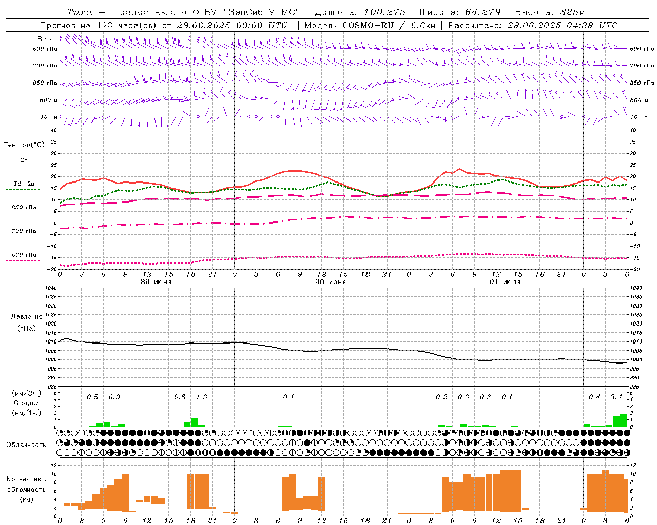Click the "Давление" pressure panel label
The width and height of the screenshot is (657, 525).
[27, 317]
